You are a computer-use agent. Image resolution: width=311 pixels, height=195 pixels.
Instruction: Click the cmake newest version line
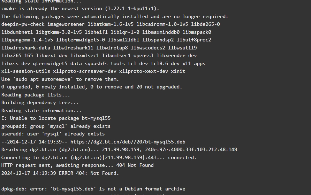pyautogui.click(x=80, y=9)
